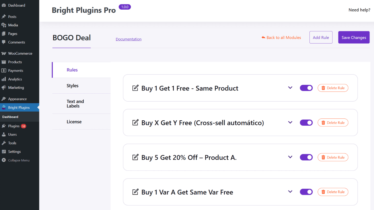Image resolution: width=374 pixels, height=210 pixels.
Task: Expand the Buy 5 Get 20% Off rule
Action: [290, 157]
